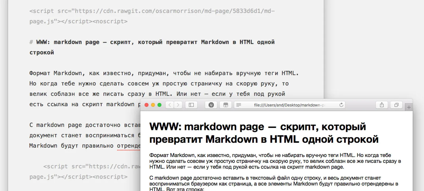Click the extension icon beside uBlock
424x191 pixels.
coord(226,105)
